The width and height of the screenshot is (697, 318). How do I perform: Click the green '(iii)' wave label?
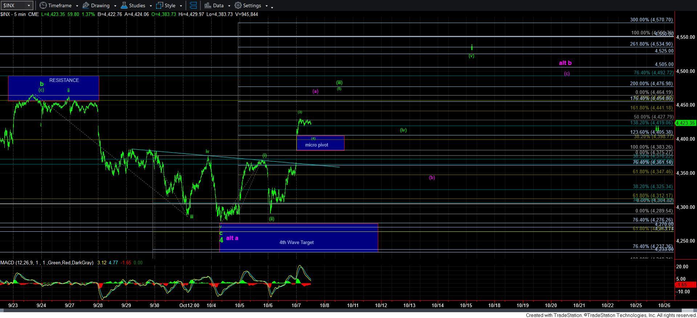pyautogui.click(x=339, y=82)
